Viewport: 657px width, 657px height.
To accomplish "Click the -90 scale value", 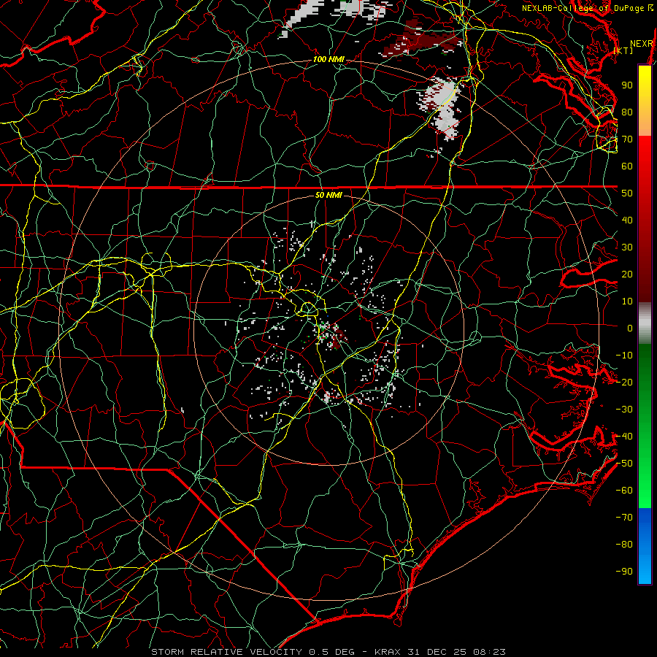I will pos(624,572).
